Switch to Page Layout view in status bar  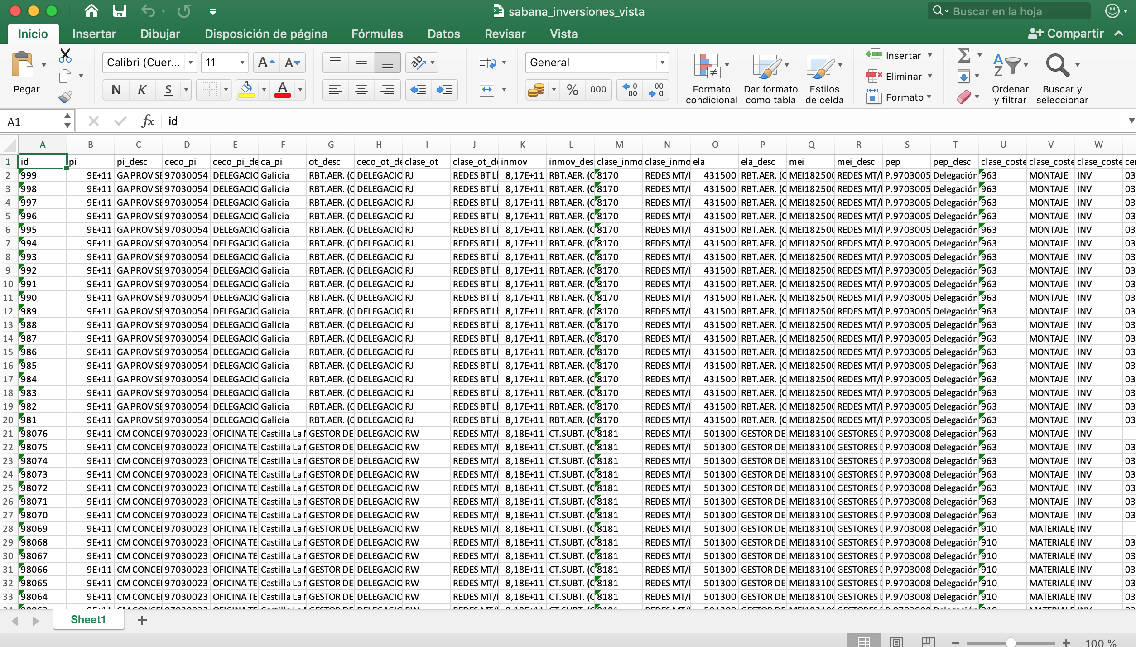point(896,642)
